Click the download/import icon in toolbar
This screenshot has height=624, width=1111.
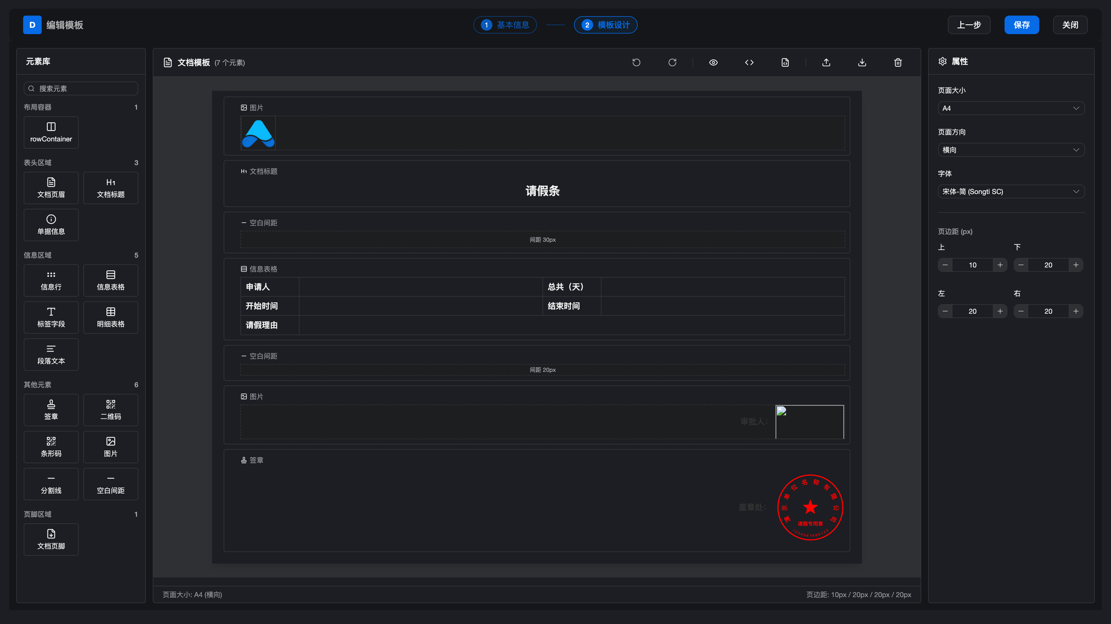(862, 62)
